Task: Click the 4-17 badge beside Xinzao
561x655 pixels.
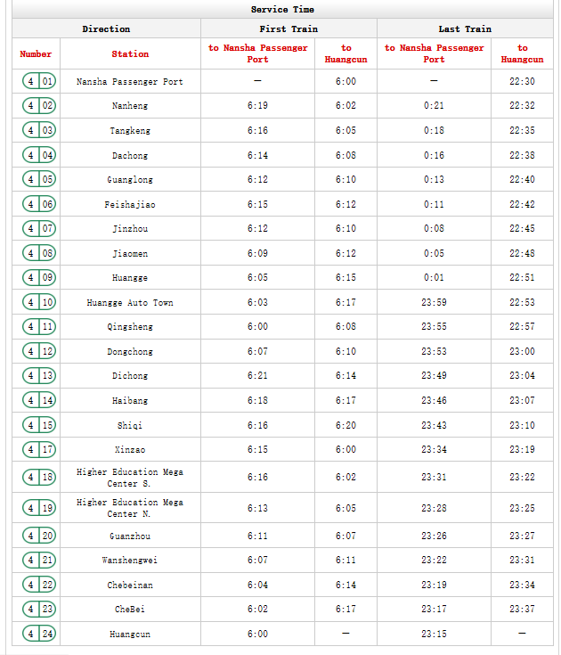Action: [x=39, y=450]
